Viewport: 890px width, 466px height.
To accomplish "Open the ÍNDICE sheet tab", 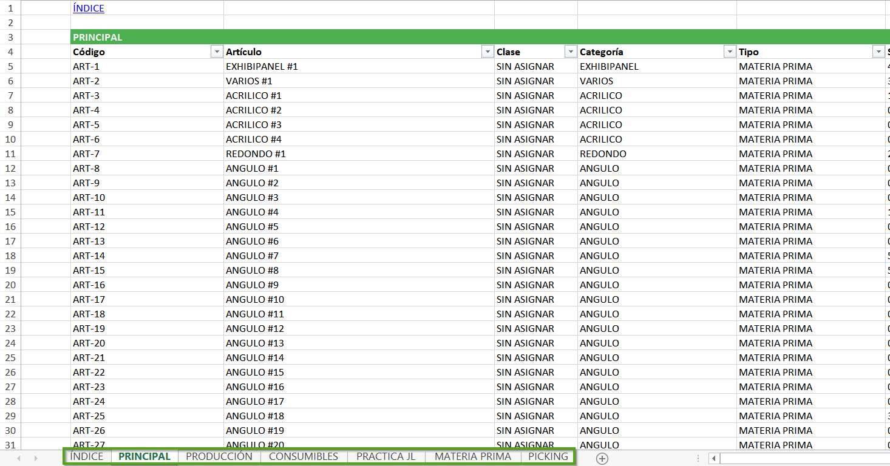I will point(87,456).
